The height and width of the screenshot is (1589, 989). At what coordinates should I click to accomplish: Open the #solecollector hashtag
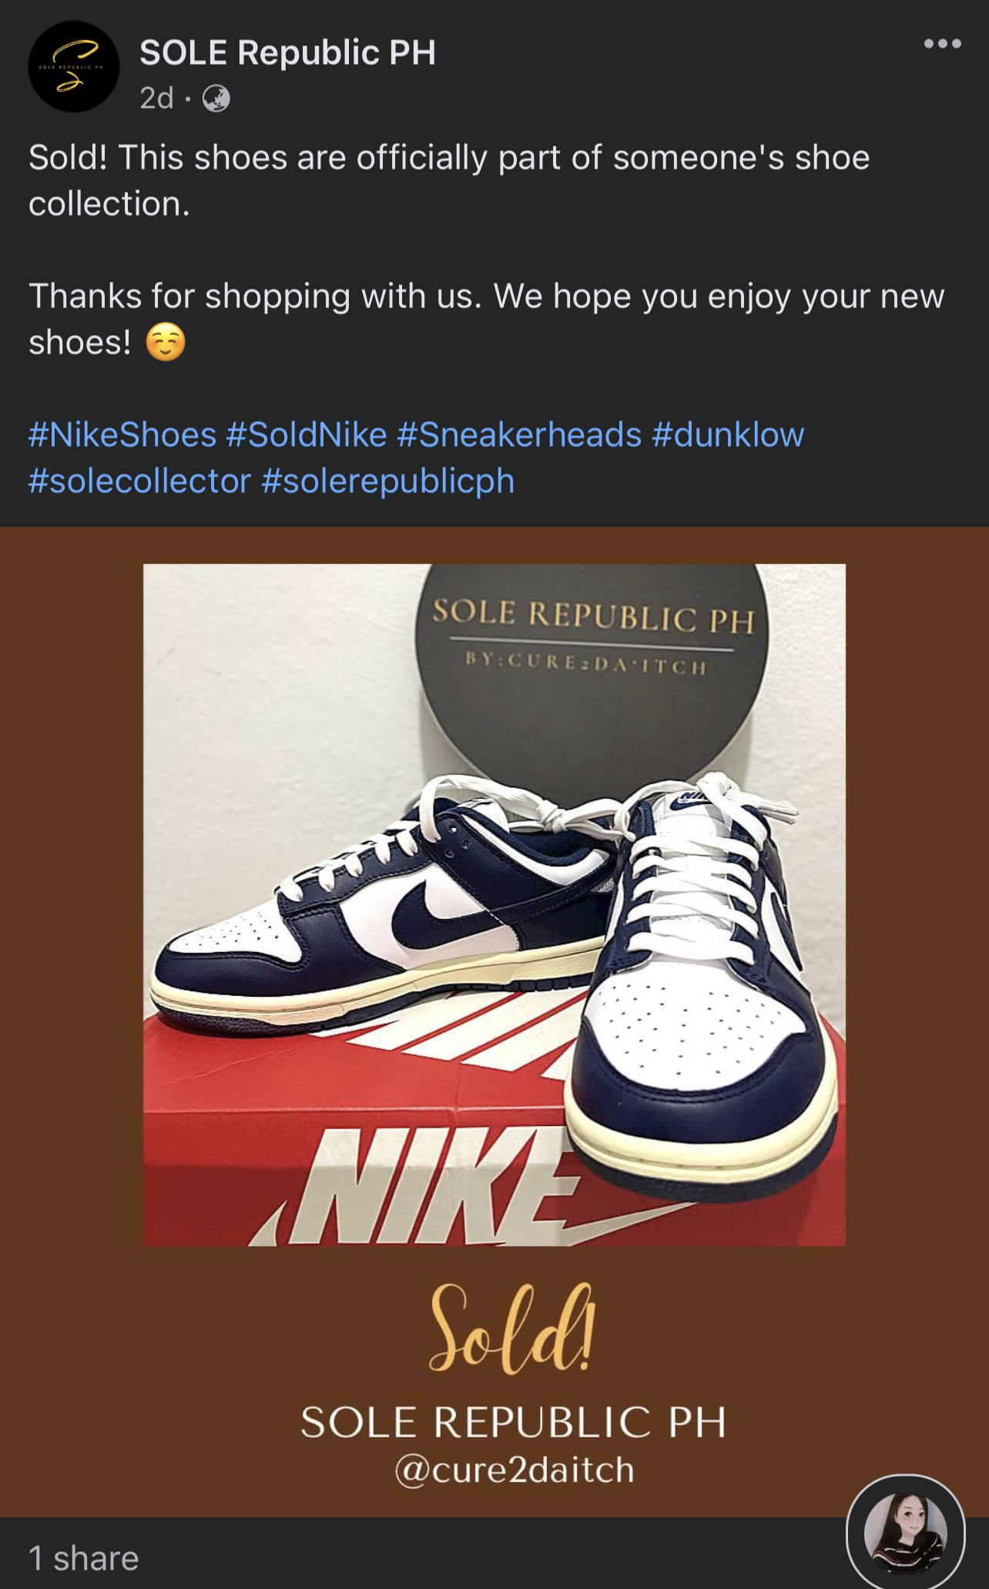pyautogui.click(x=140, y=481)
